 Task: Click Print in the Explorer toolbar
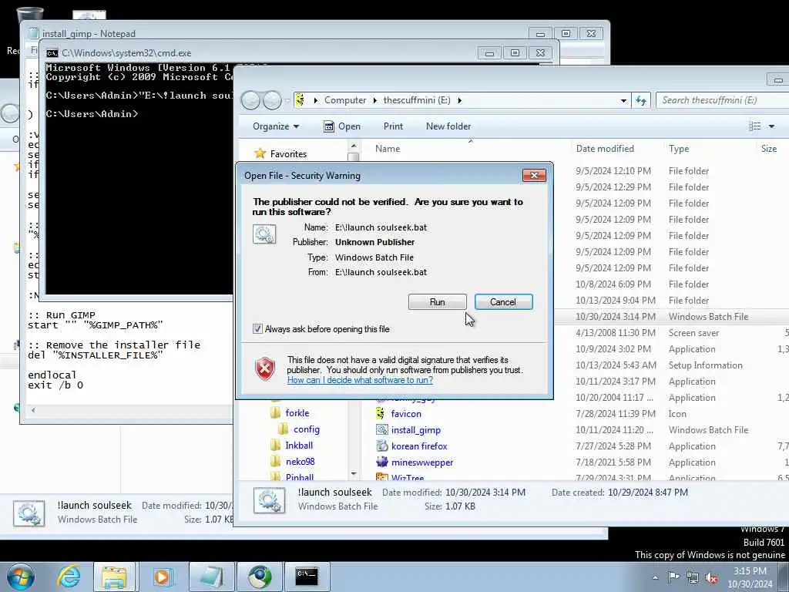(x=393, y=126)
